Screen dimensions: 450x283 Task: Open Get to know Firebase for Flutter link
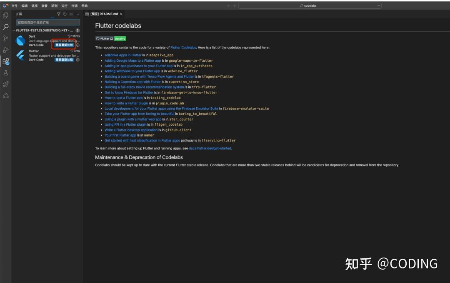click(x=129, y=93)
